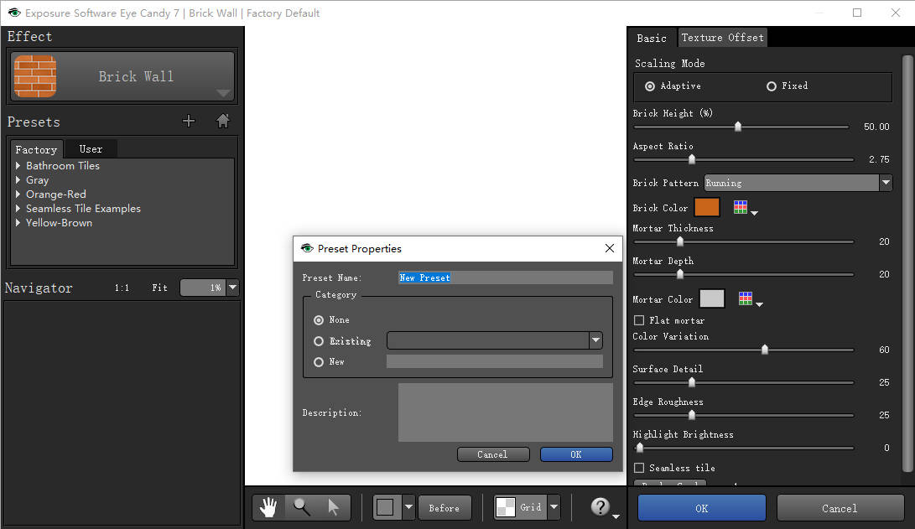This screenshot has height=529, width=915.
Task: Open the Brick Color palette grid icon
Action: (x=742, y=207)
